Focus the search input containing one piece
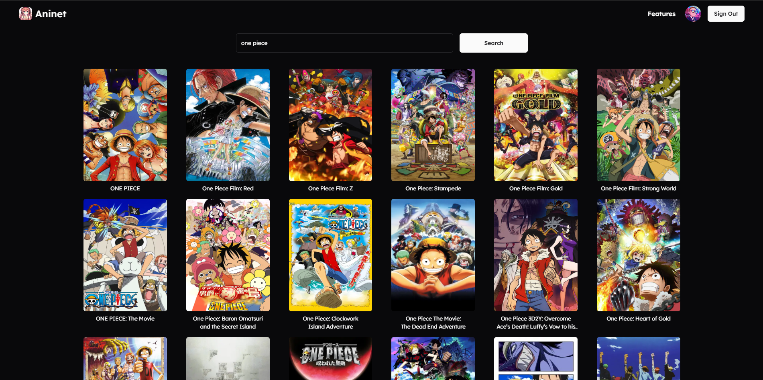The height and width of the screenshot is (380, 763). pos(344,43)
